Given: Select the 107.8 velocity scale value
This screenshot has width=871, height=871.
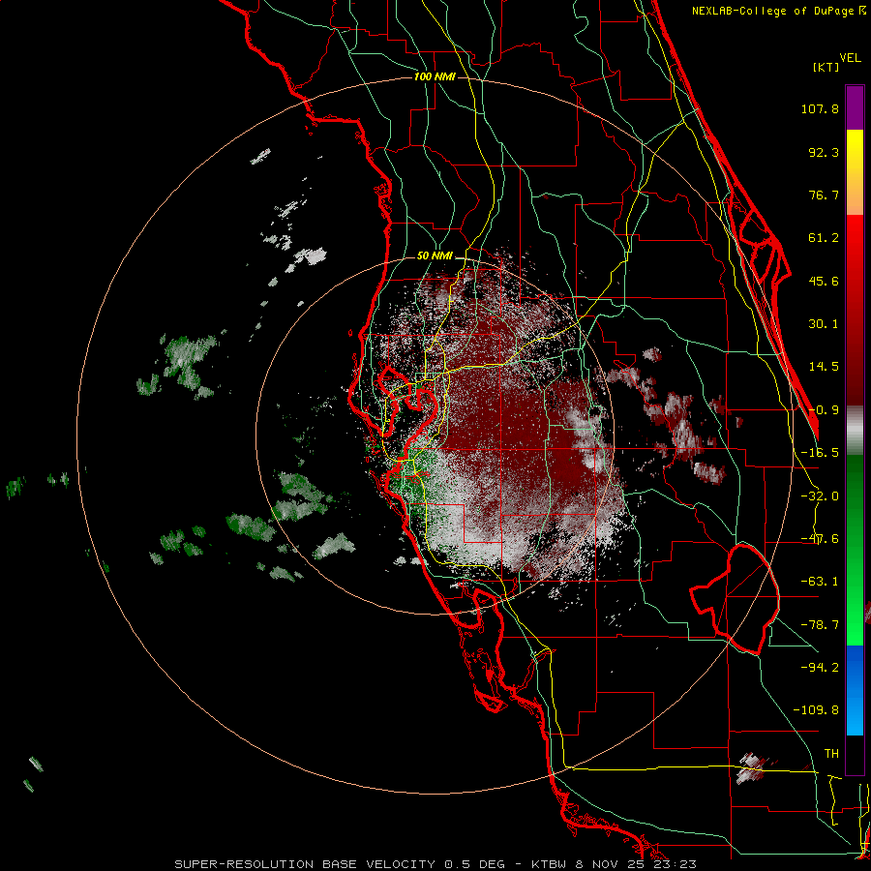Looking at the screenshot, I should [820, 108].
